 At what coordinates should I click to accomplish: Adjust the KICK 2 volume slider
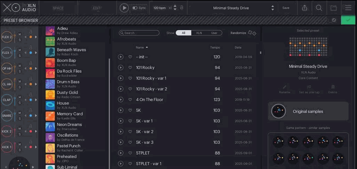click(15, 131)
